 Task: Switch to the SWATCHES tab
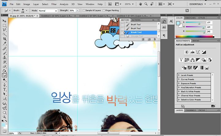190,18
